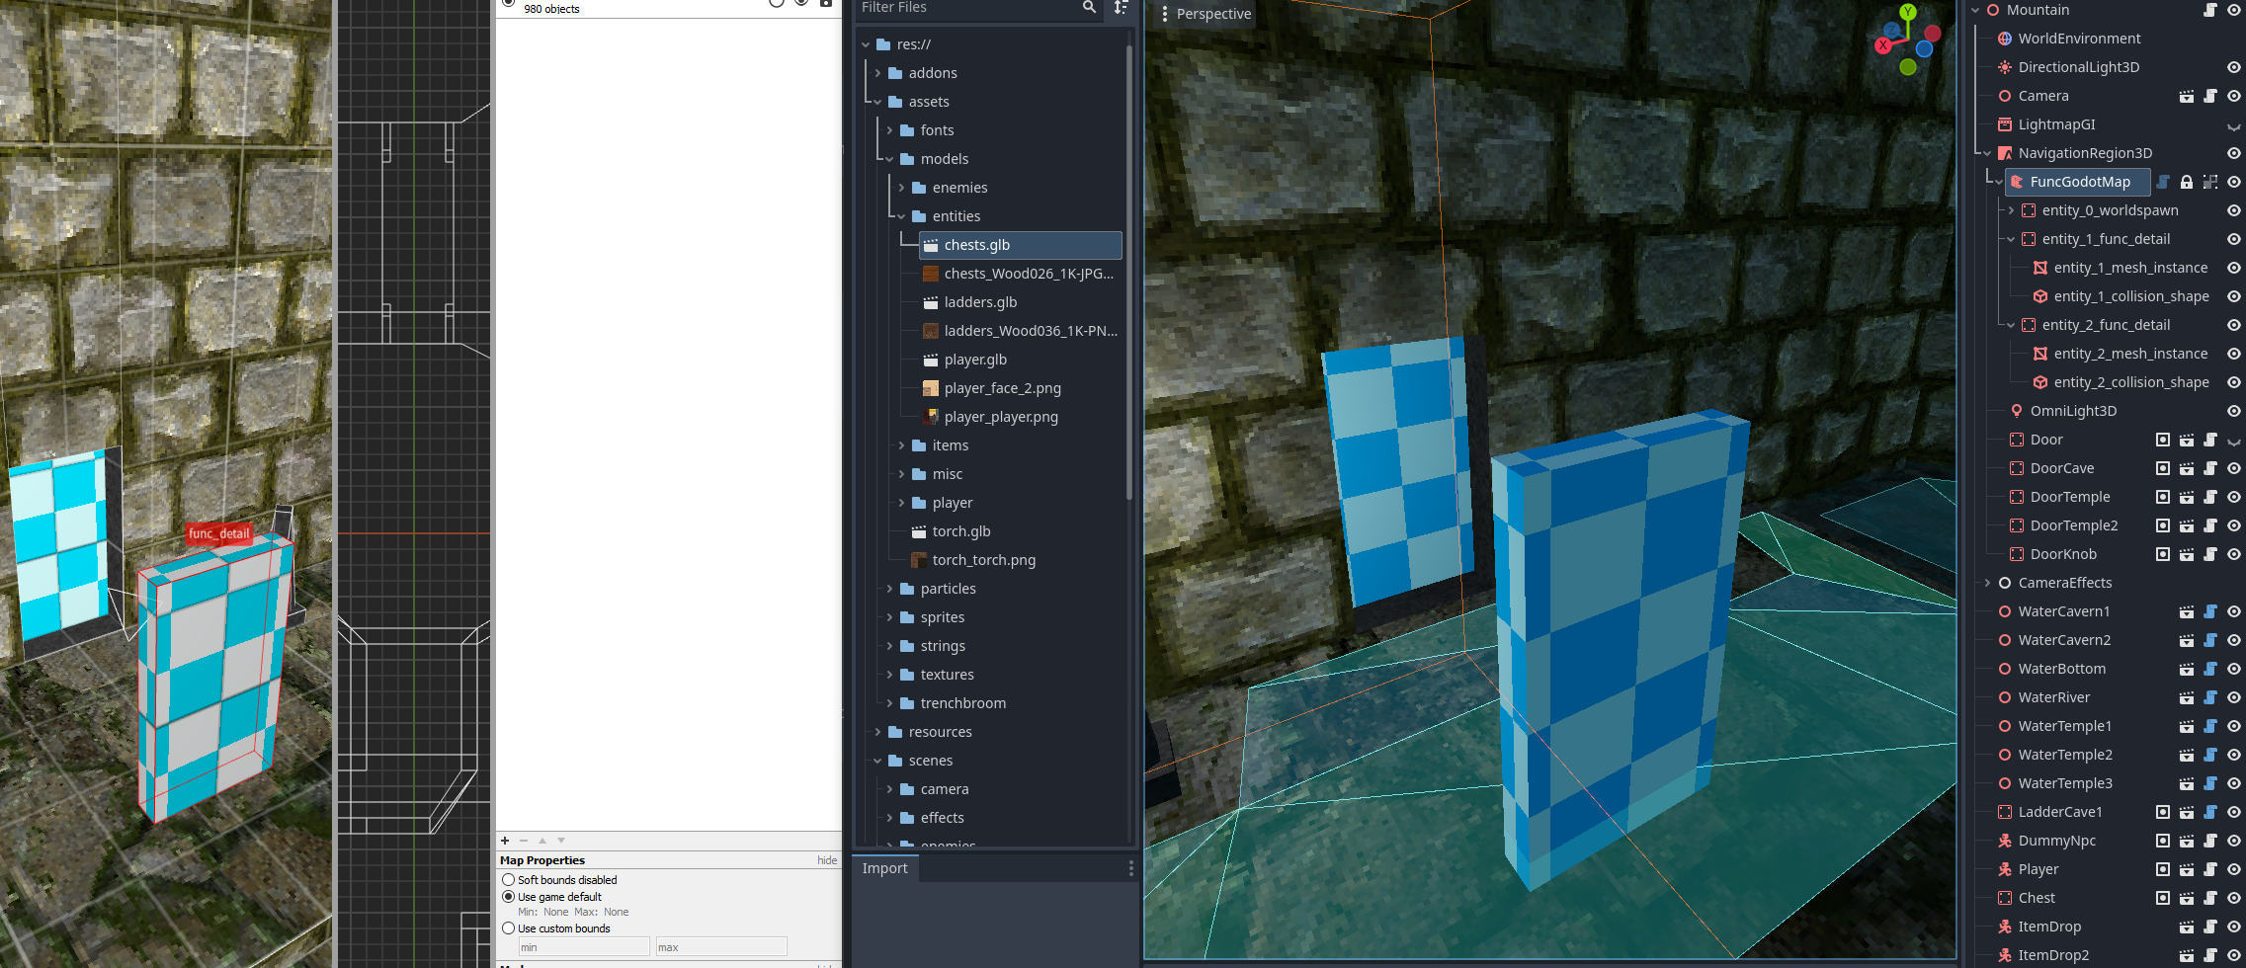Click the WorldEnvironment node icon
Screen dimensions: 2246x968
[x=2005, y=39]
